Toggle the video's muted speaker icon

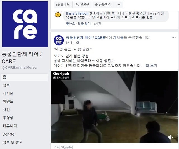coord(170,137)
